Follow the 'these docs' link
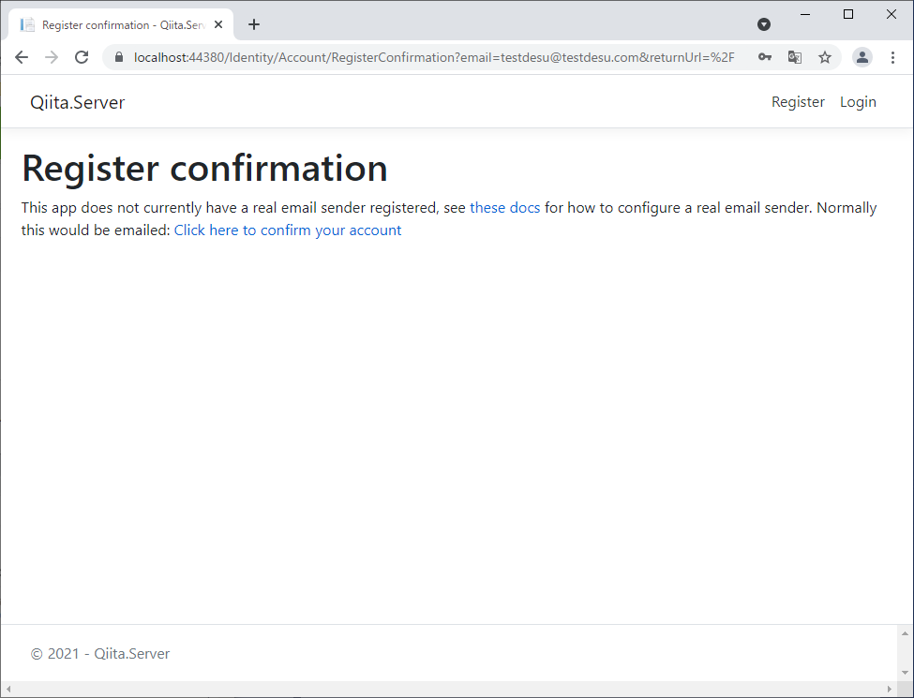This screenshot has width=914, height=698. (504, 207)
